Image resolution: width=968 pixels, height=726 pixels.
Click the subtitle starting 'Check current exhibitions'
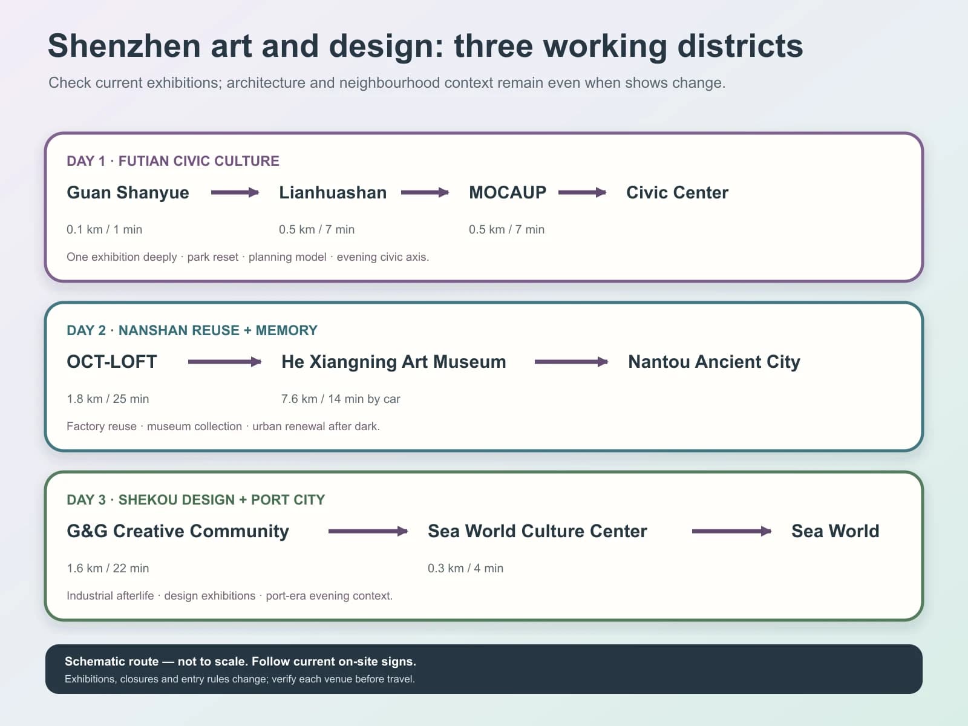387,83
